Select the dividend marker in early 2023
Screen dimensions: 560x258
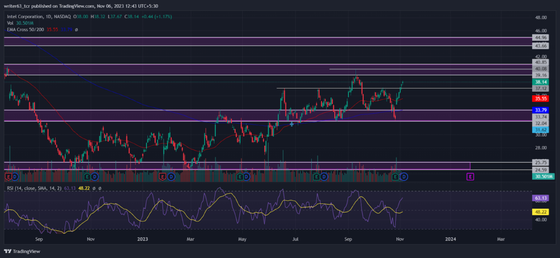point(171,177)
